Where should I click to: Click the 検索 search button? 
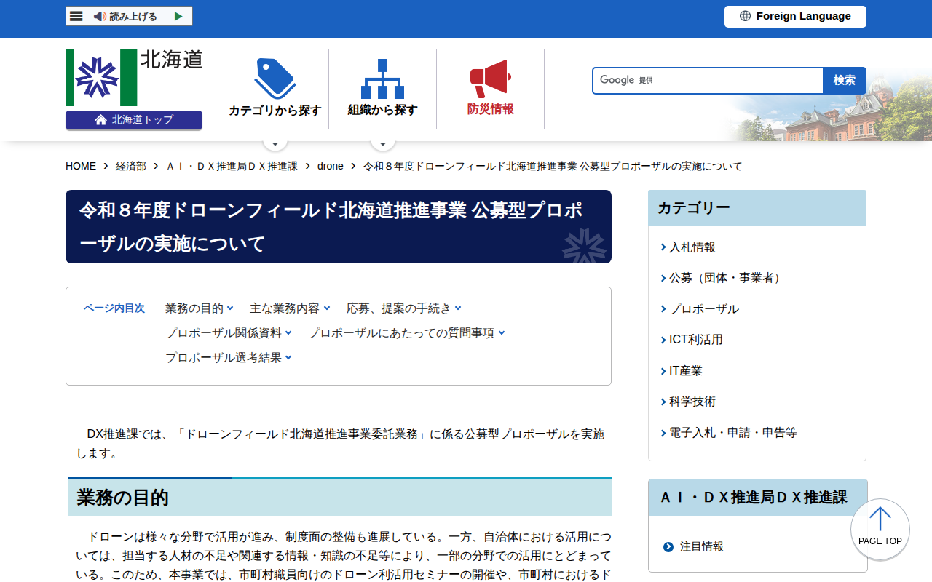tap(845, 80)
